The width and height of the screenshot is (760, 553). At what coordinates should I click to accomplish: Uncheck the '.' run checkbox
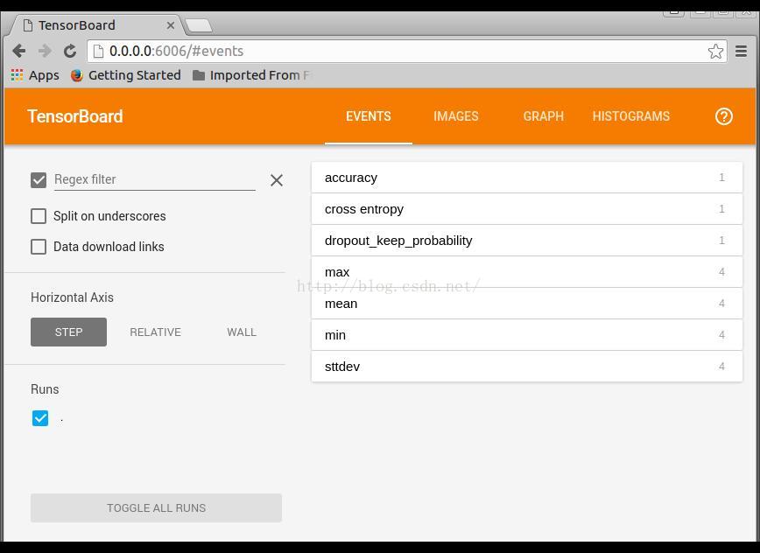(x=40, y=418)
